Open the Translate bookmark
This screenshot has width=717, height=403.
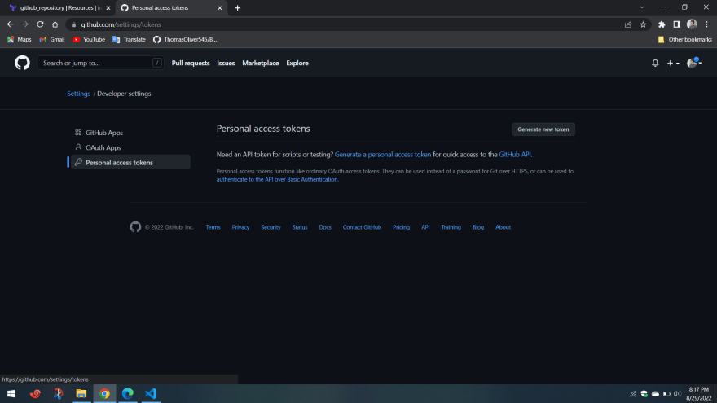point(129,40)
